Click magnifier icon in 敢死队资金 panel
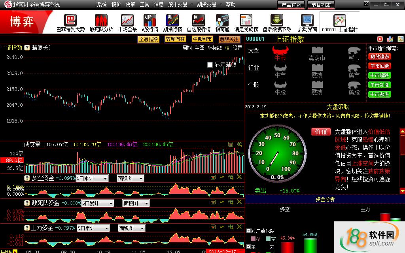The image size is (405, 253). pos(231,202)
